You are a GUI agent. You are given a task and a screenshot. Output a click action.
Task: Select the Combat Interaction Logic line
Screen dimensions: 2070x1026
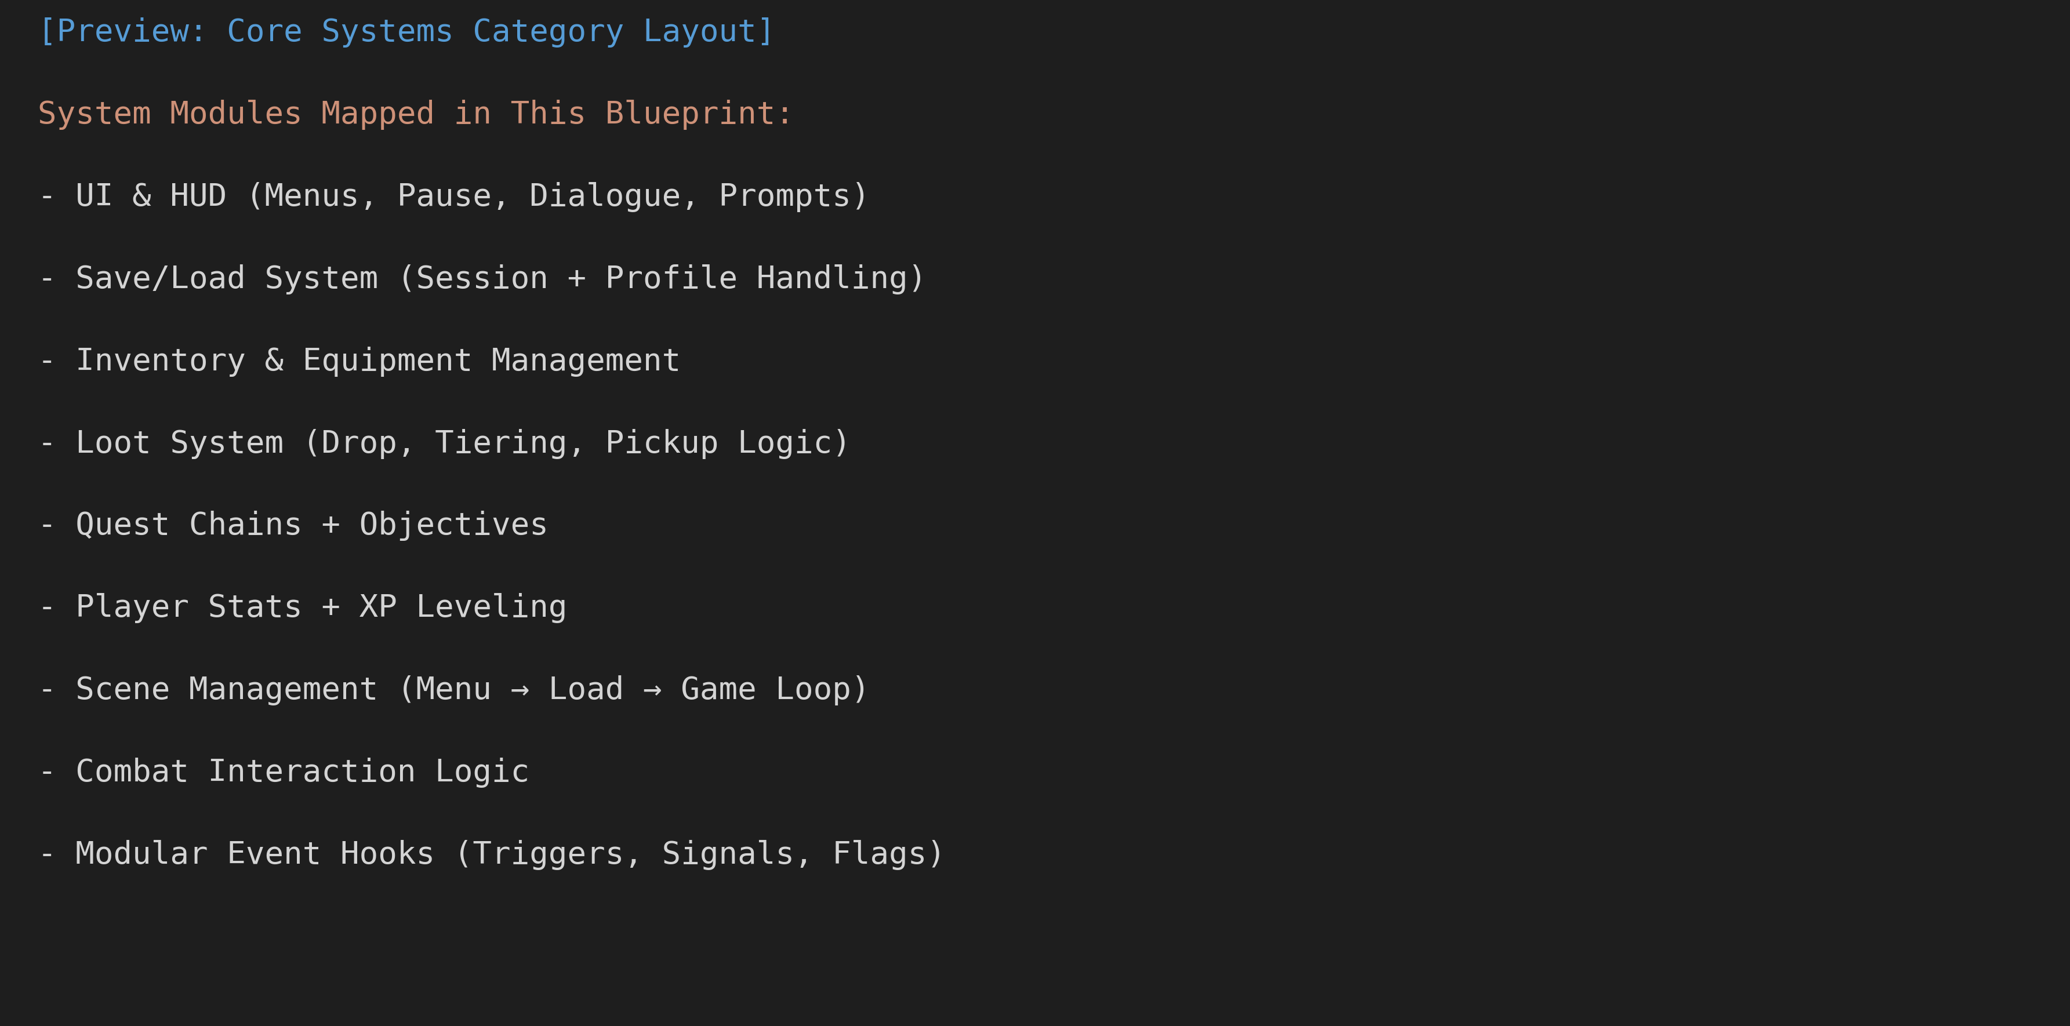pos(284,772)
